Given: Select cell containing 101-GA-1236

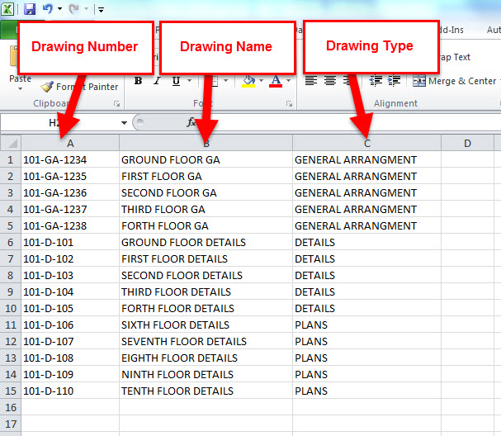Looking at the screenshot, I should click(x=70, y=192).
